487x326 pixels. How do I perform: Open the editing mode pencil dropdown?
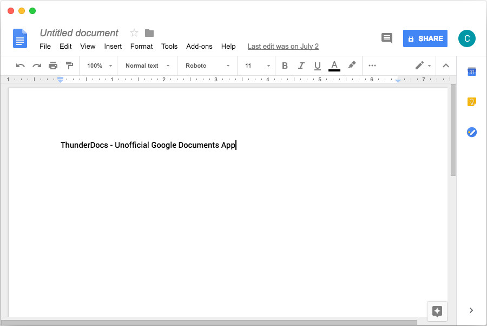click(423, 66)
